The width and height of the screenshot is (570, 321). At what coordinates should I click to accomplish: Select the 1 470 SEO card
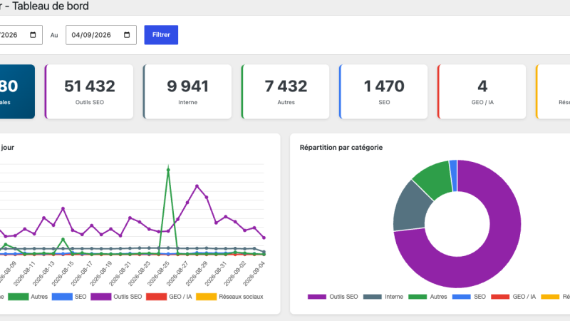tap(383, 92)
